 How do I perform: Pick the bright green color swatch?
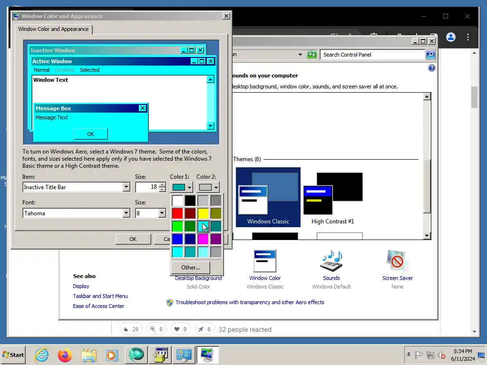tap(177, 226)
